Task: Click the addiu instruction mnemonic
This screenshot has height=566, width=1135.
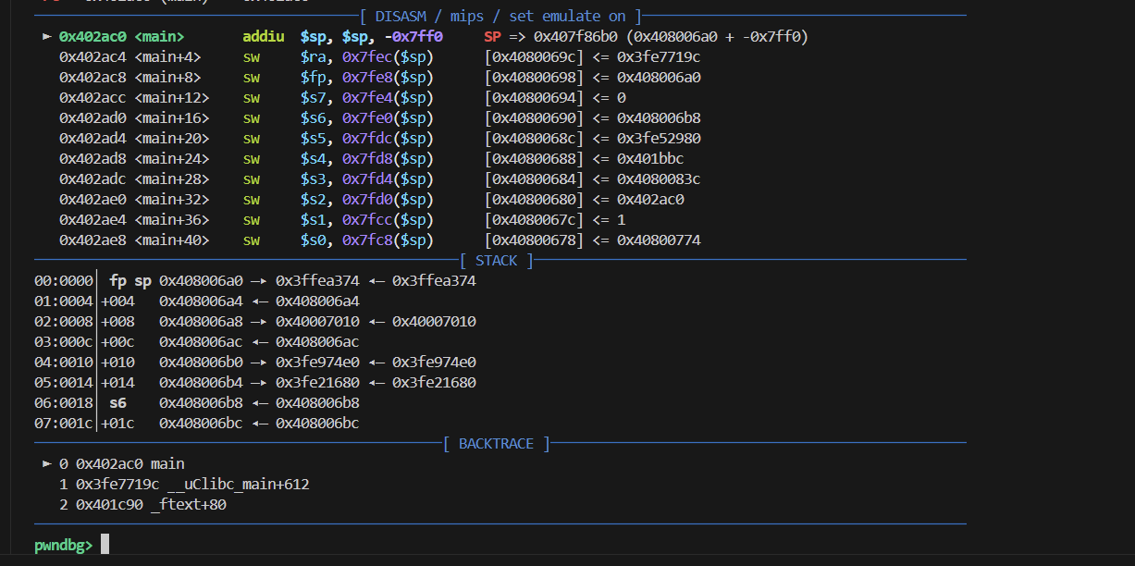Action: coord(263,37)
